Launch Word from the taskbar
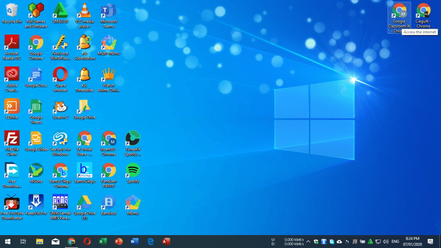 pyautogui.click(x=135, y=242)
